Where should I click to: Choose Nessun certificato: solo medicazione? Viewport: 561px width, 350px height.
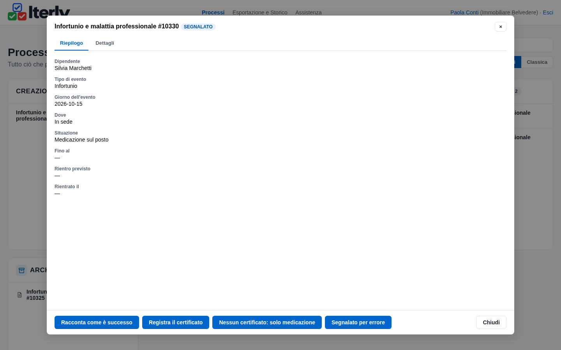pos(267,322)
